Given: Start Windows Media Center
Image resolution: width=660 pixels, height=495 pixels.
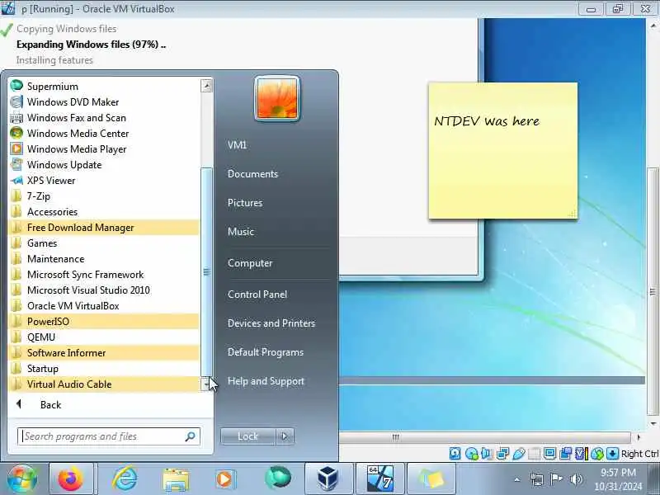Looking at the screenshot, I should pyautogui.click(x=104, y=134).
